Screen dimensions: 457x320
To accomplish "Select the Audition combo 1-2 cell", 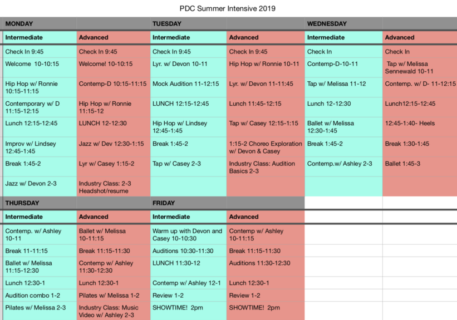I will pyautogui.click(x=40, y=295).
